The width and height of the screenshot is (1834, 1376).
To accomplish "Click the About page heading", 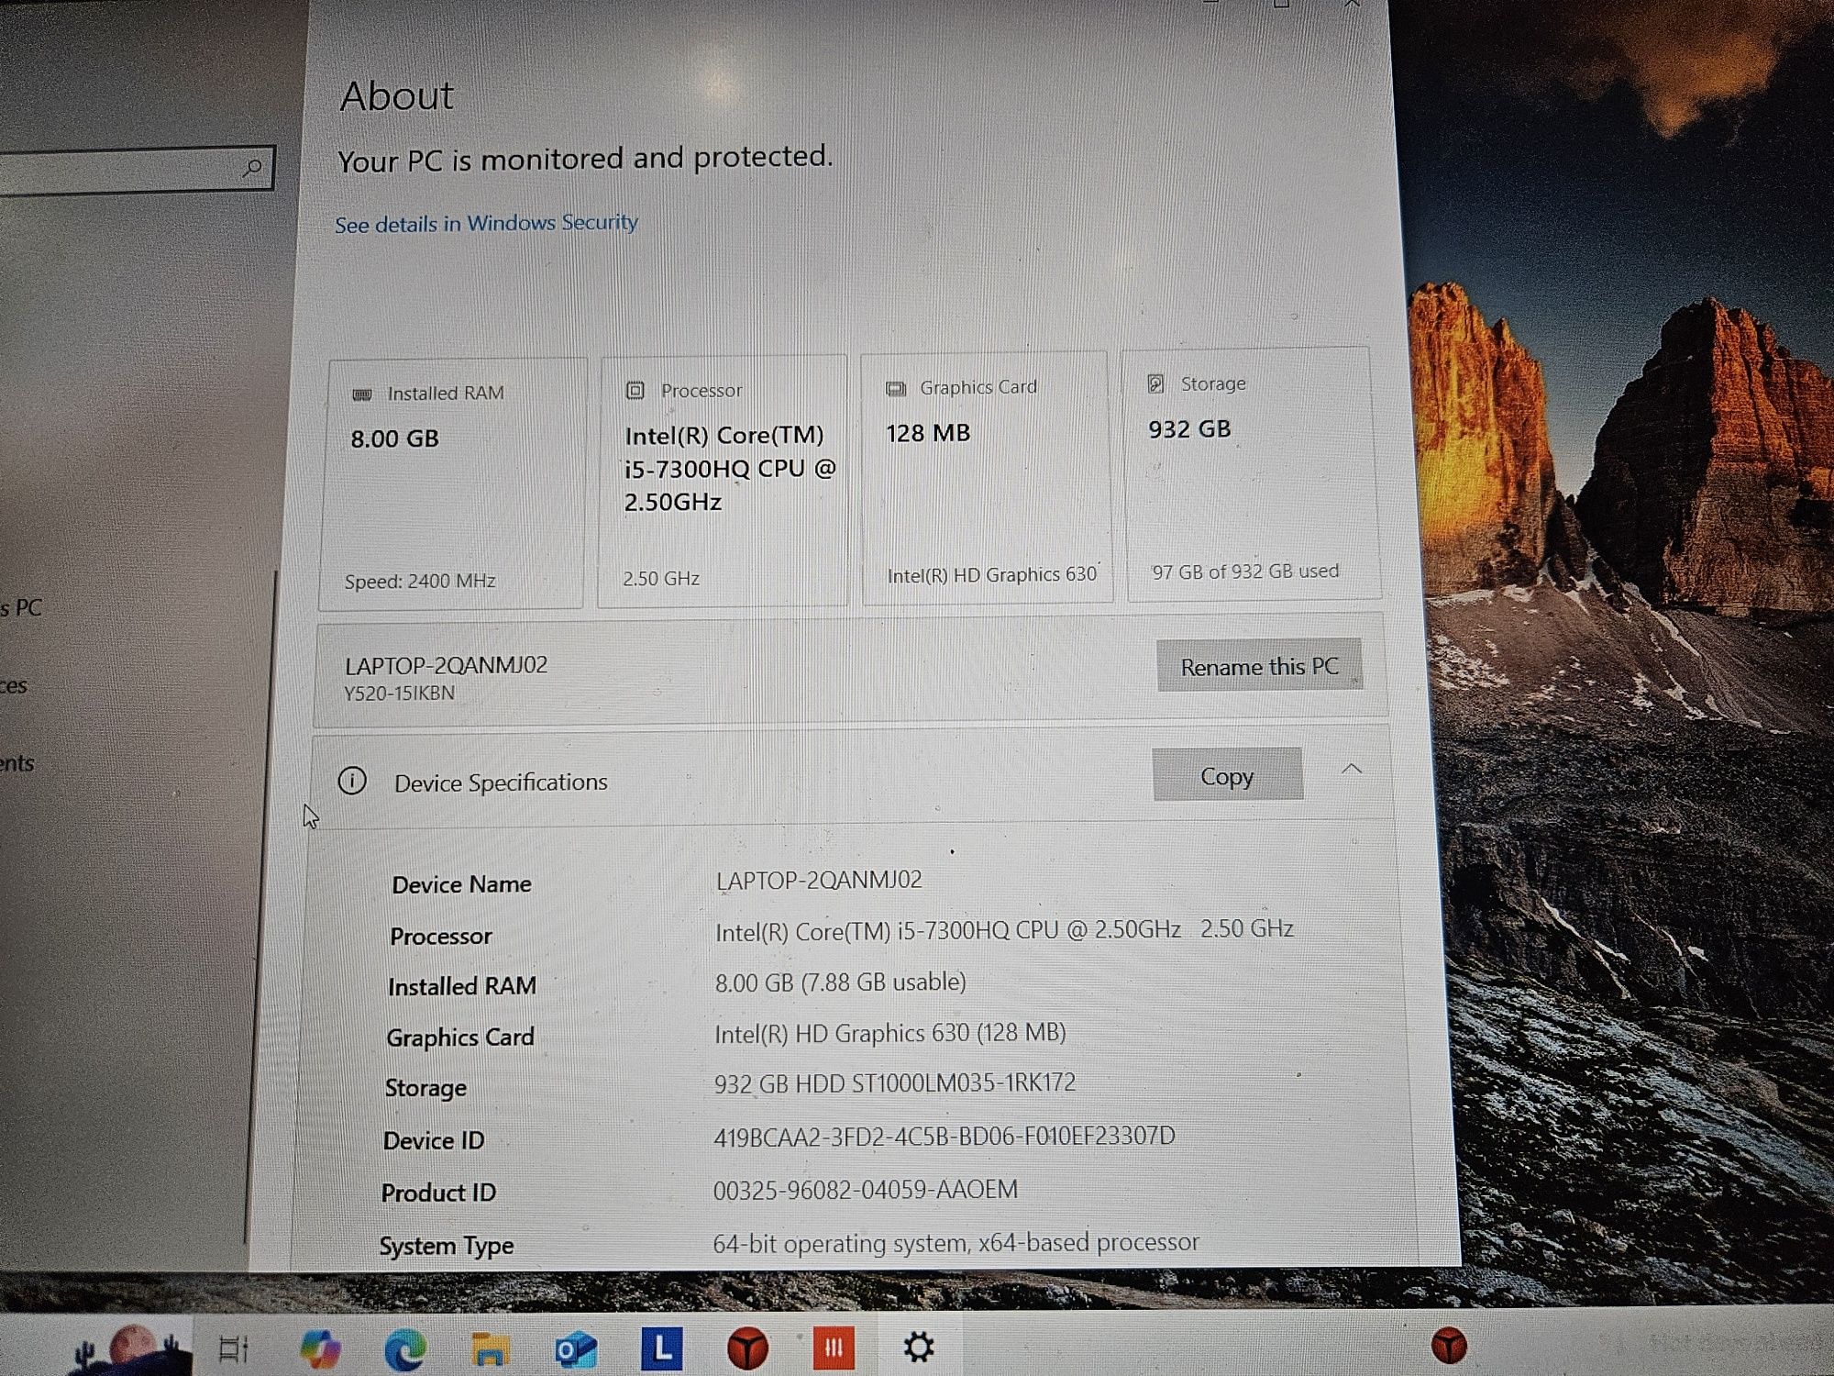I will point(396,96).
